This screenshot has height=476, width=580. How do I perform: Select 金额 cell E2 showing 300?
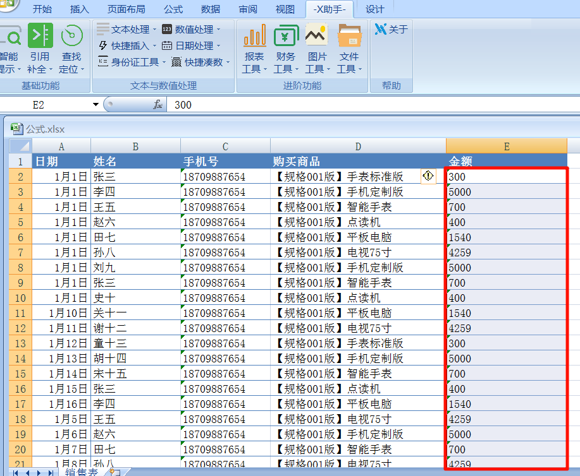507,177
